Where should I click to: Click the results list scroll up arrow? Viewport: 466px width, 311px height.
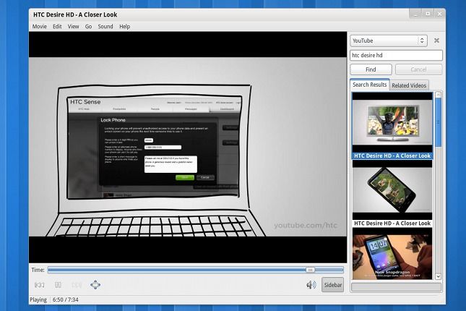click(x=438, y=95)
